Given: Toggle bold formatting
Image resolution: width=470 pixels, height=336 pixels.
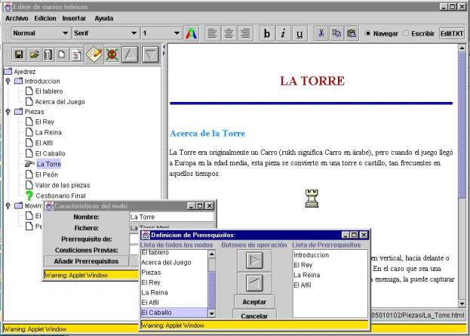Looking at the screenshot, I should click(x=267, y=34).
